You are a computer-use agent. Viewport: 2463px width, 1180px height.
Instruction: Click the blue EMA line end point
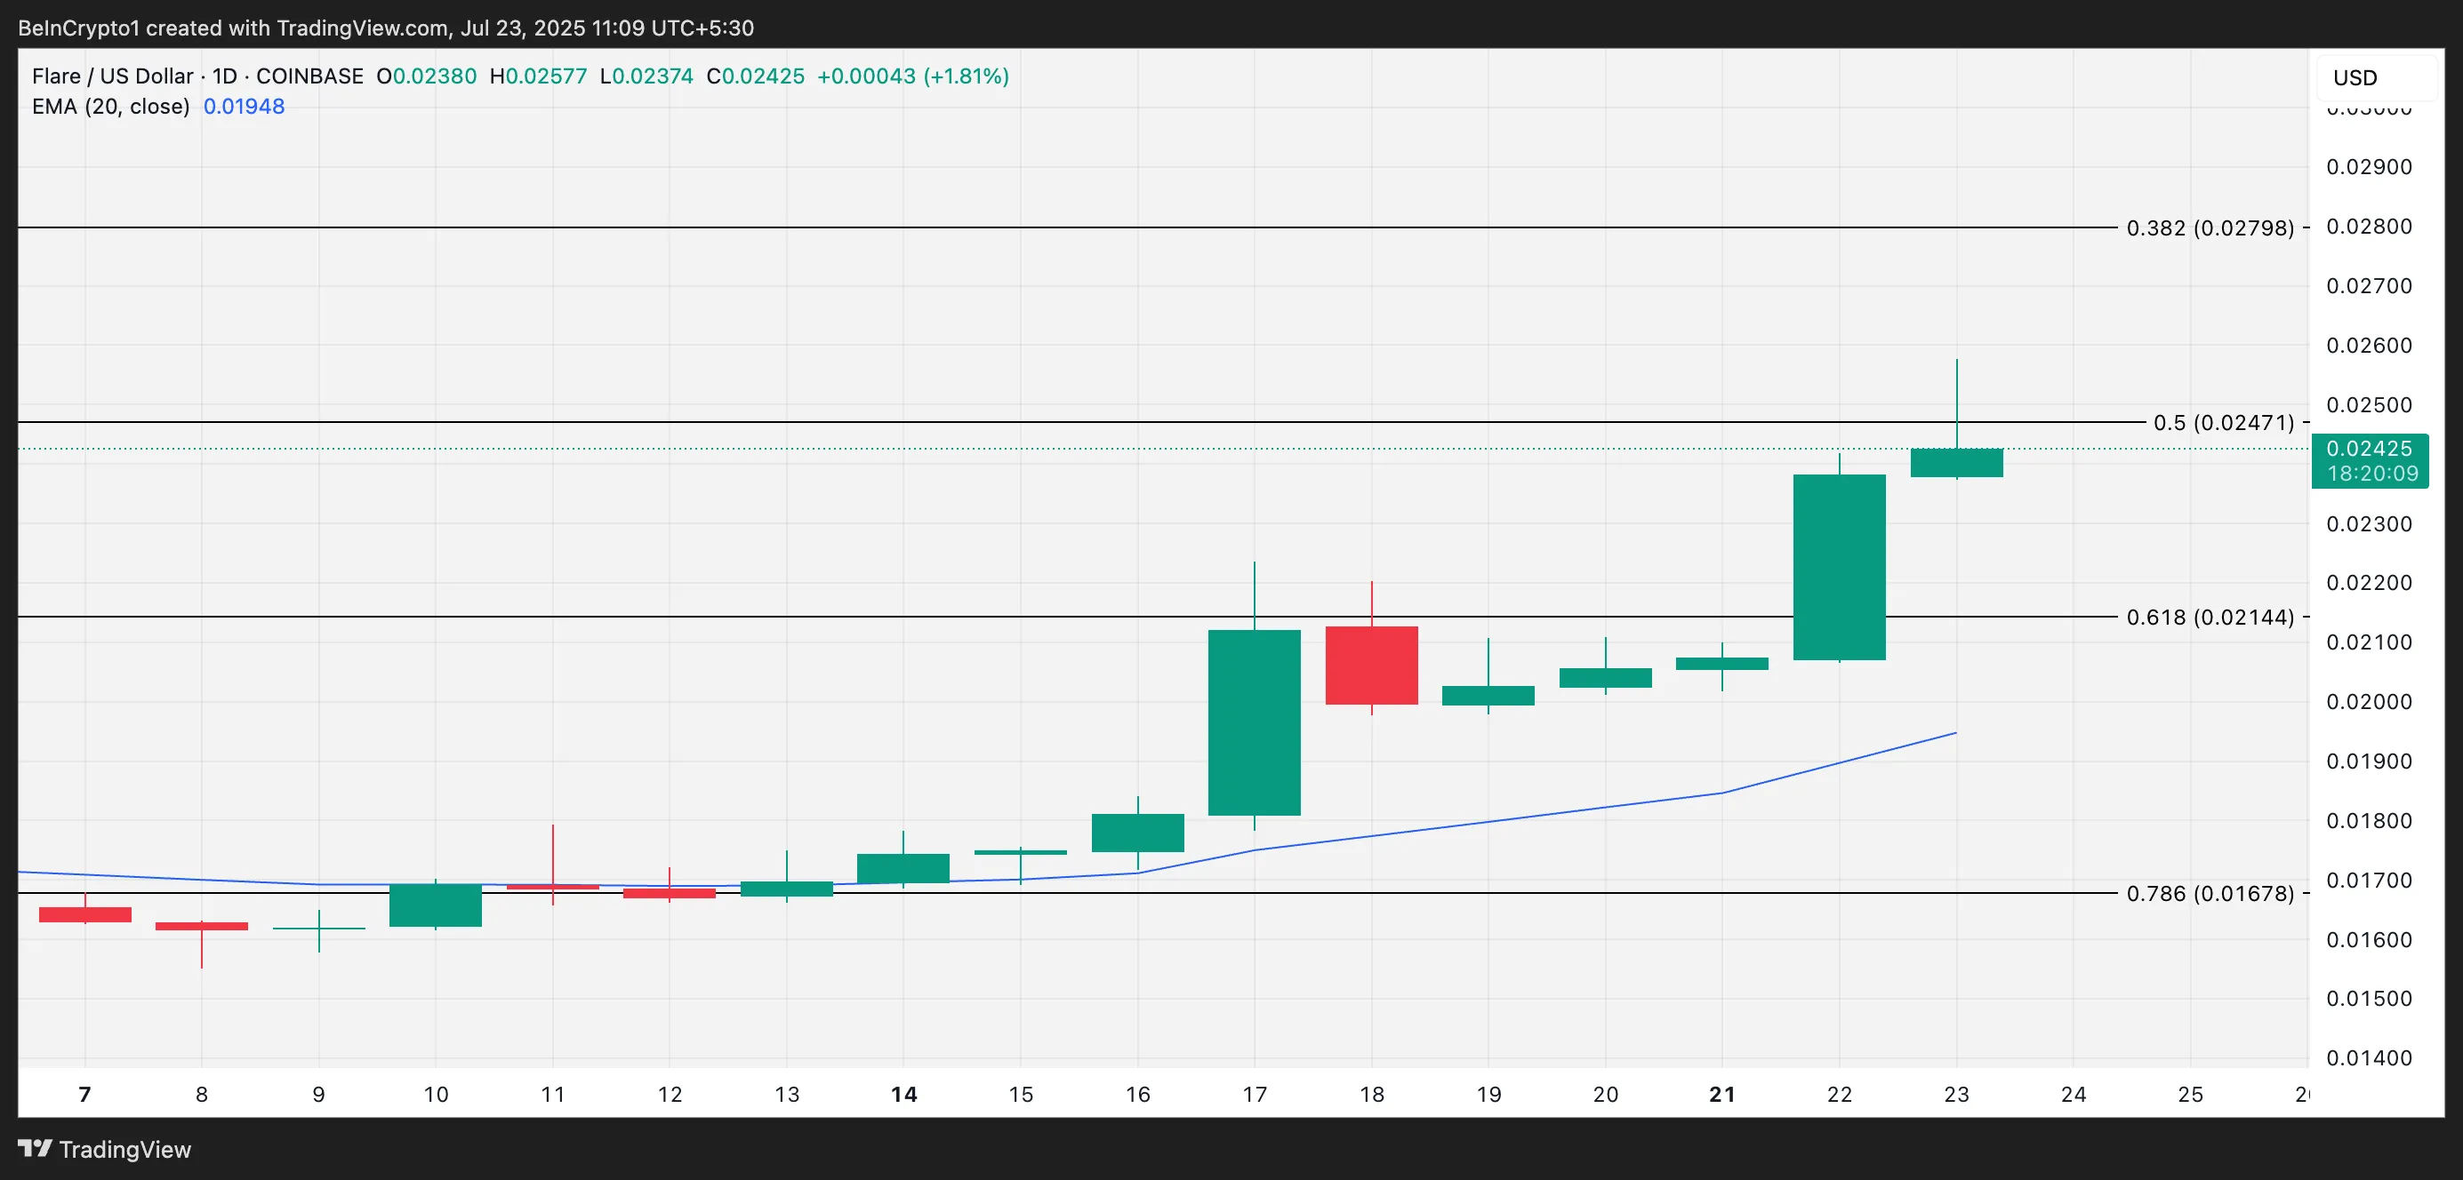pyautogui.click(x=1955, y=733)
